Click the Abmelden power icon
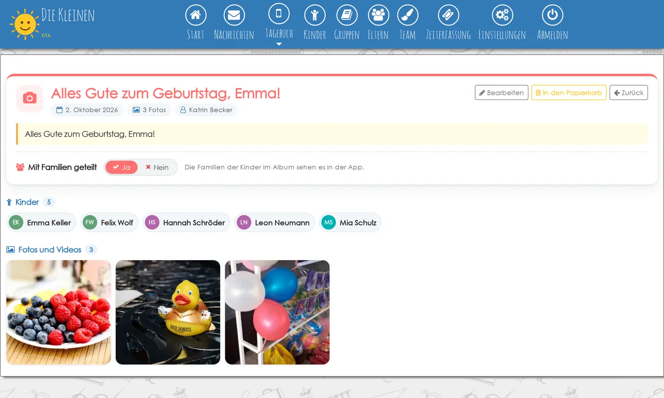This screenshot has width=664, height=398. click(553, 15)
